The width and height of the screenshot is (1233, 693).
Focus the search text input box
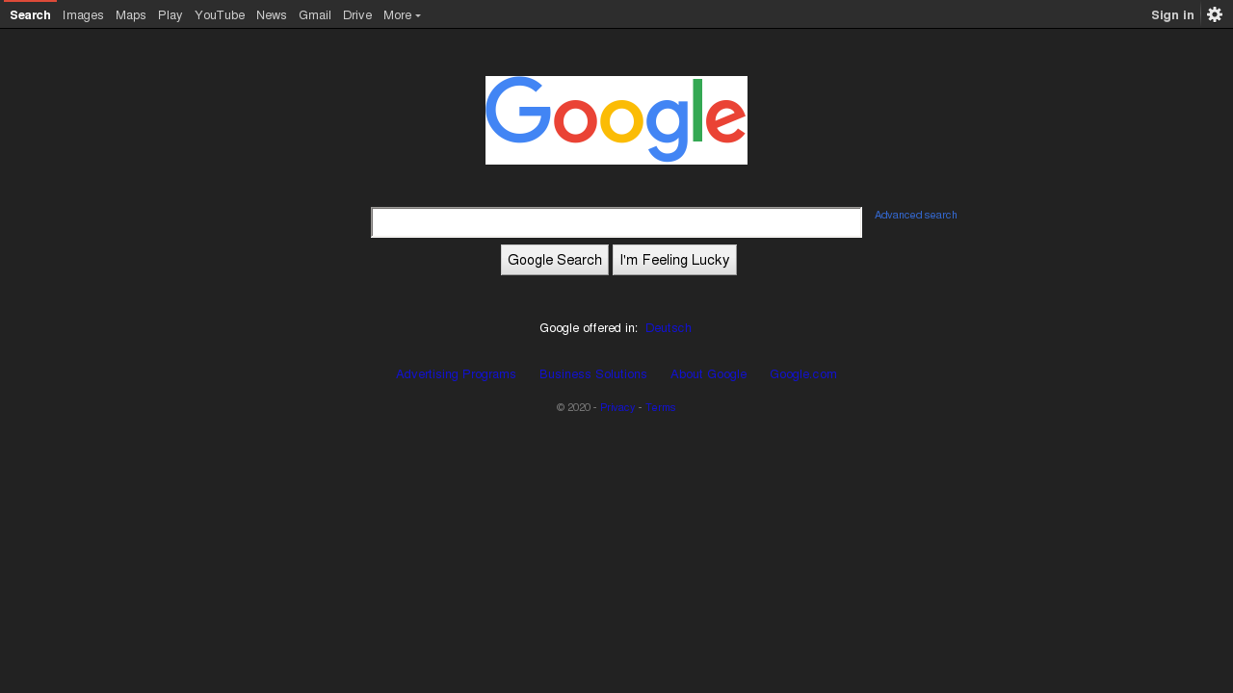[616, 222]
